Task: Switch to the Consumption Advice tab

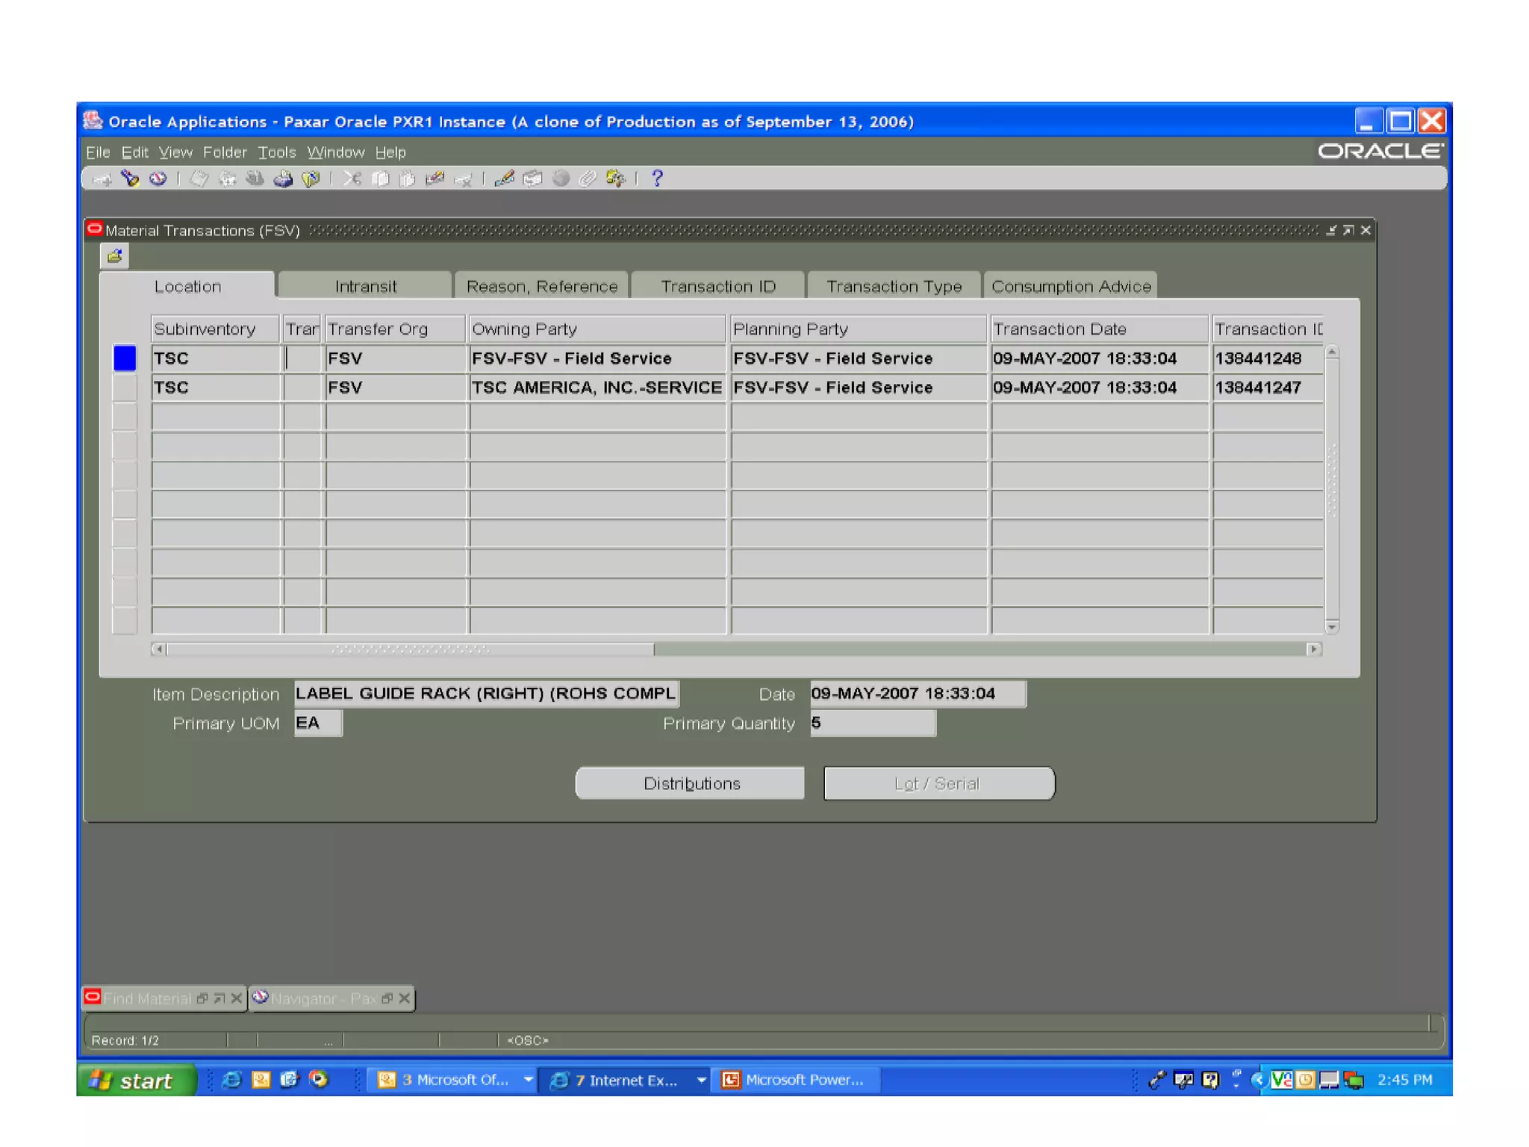Action: (1071, 286)
